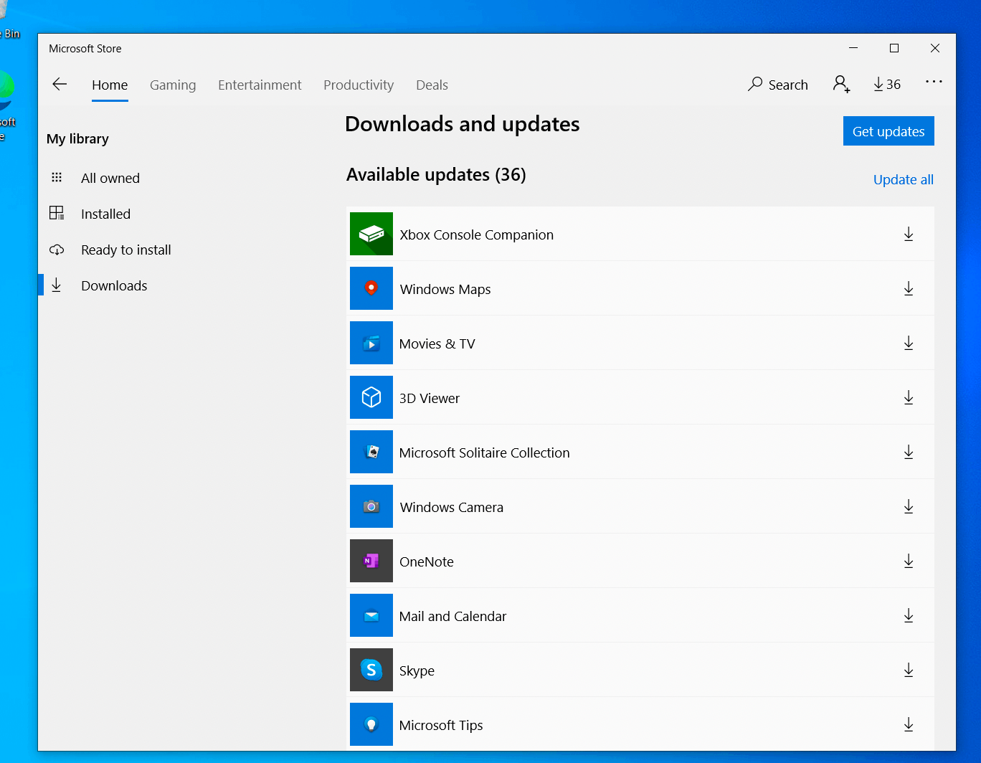Open the account sign-in icon
This screenshot has width=981, height=763.
(841, 85)
